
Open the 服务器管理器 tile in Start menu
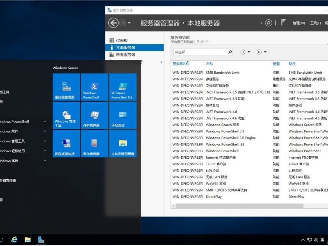click(x=66, y=87)
